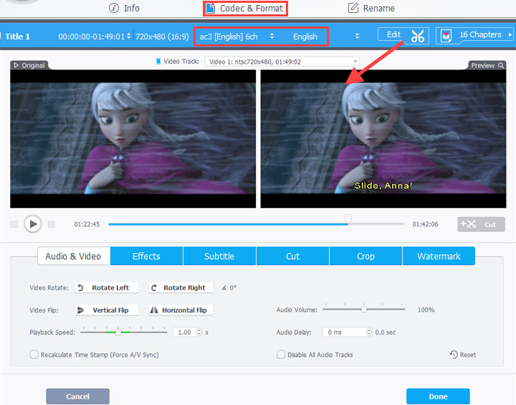Open the Video Track dropdown
516x405 pixels.
282,62
